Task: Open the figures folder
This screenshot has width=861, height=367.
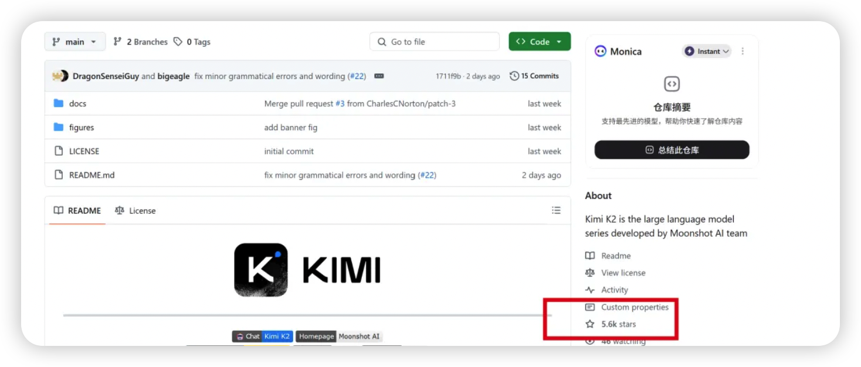Action: click(x=82, y=127)
